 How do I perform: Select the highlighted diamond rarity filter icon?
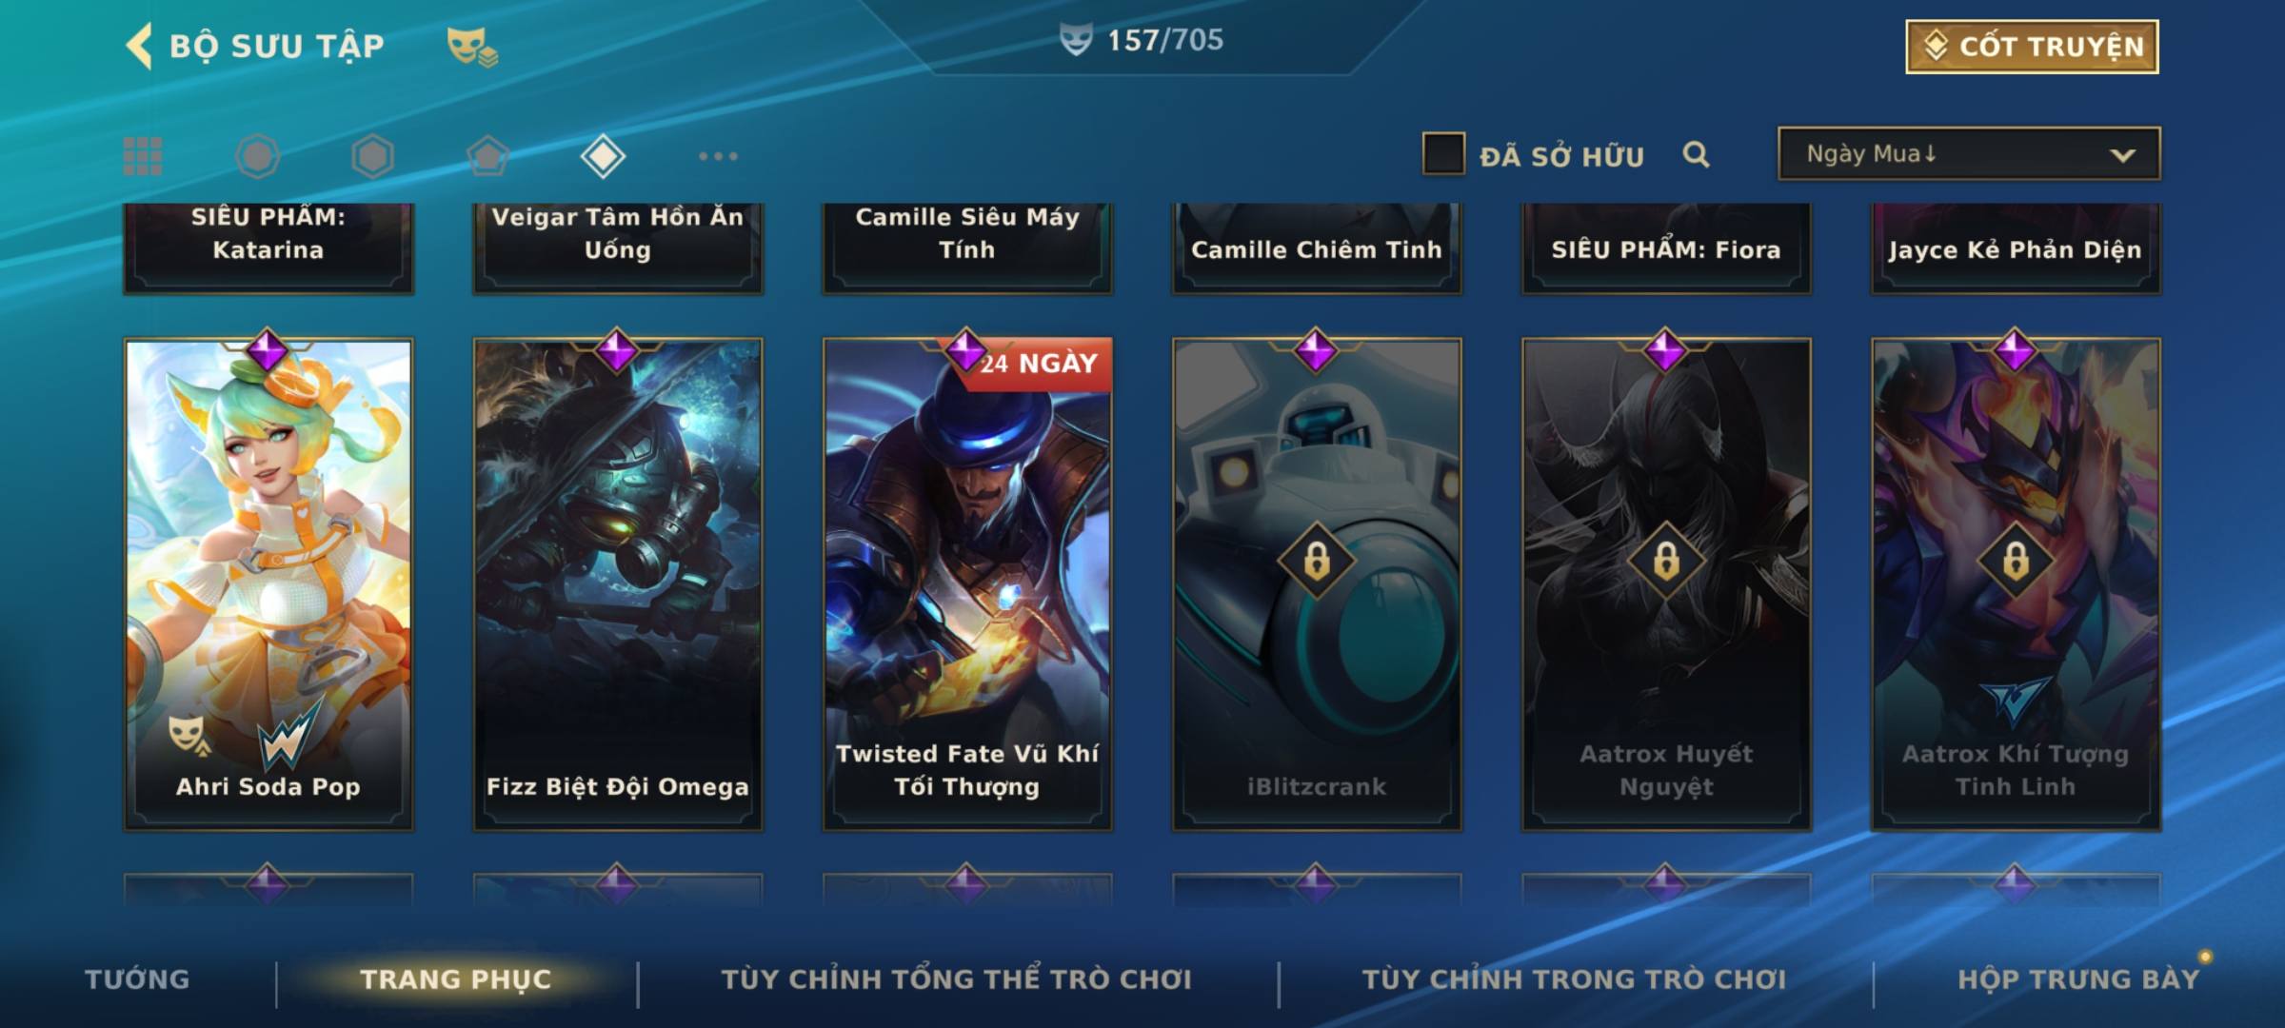[603, 156]
